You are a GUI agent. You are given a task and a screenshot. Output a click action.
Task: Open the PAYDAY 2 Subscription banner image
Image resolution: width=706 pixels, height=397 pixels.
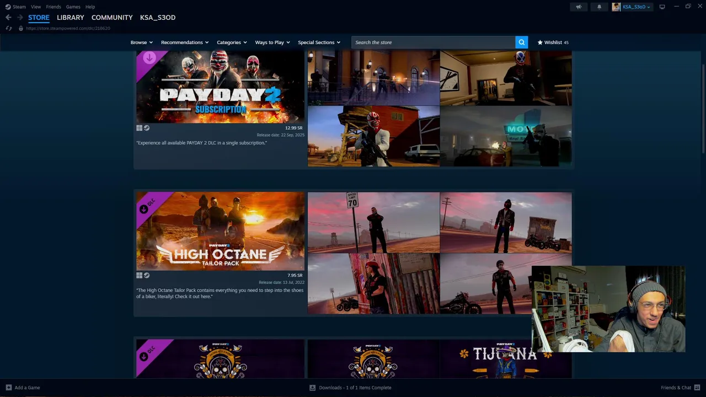point(220,87)
